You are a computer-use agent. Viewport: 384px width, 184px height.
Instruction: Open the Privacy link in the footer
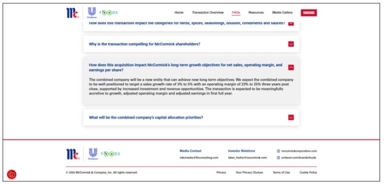221,173
